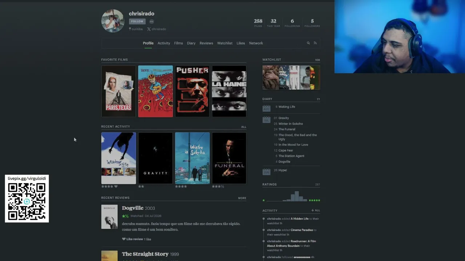Open the Diary tab
The height and width of the screenshot is (261, 465).
pos(191,43)
